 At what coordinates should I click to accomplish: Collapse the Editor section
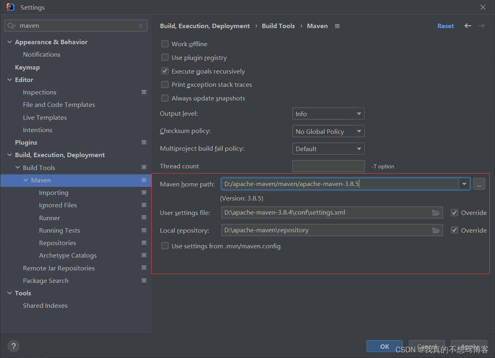point(10,80)
